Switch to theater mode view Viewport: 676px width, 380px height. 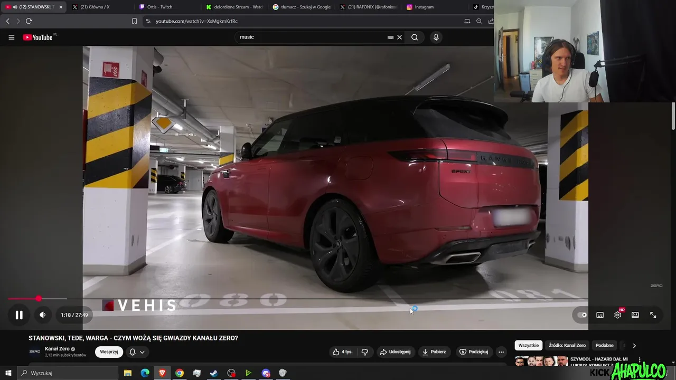635,315
